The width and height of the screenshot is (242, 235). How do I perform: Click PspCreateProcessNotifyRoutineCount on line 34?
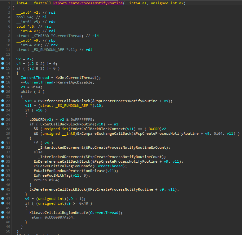(125, 157)
